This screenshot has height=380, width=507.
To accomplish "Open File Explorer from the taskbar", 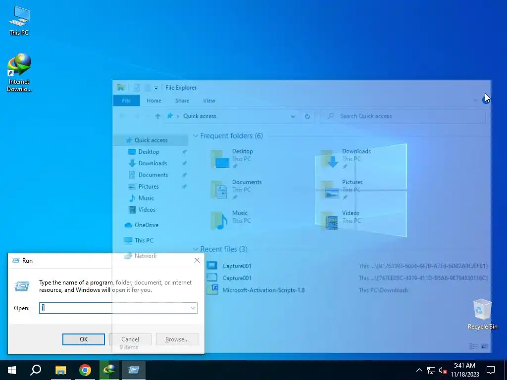I will 60,370.
